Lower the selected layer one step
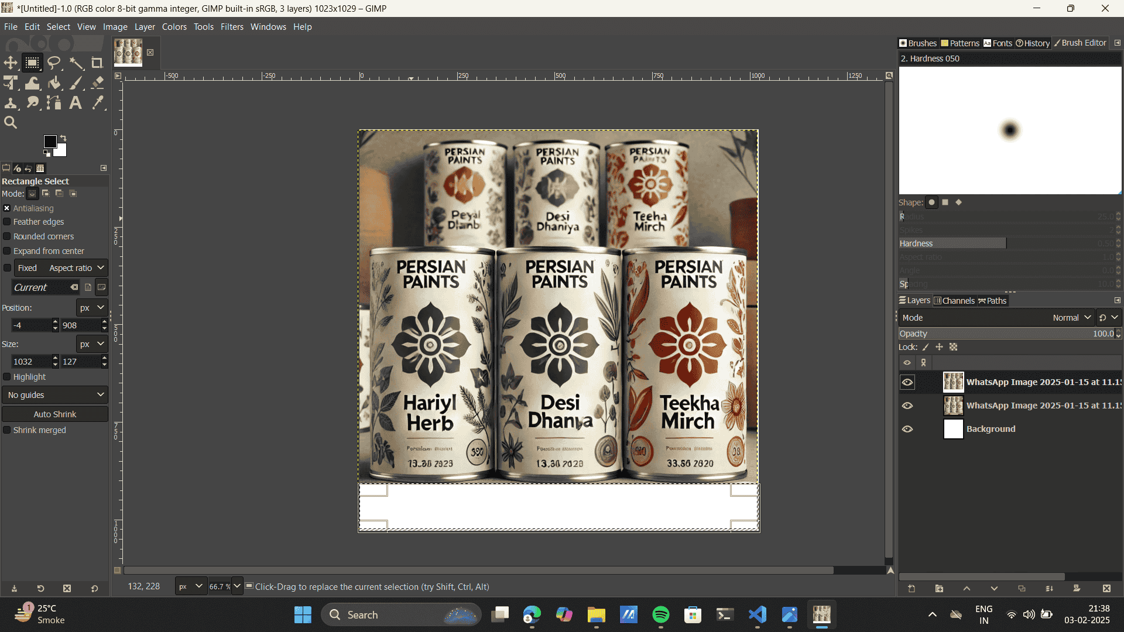 (x=994, y=589)
